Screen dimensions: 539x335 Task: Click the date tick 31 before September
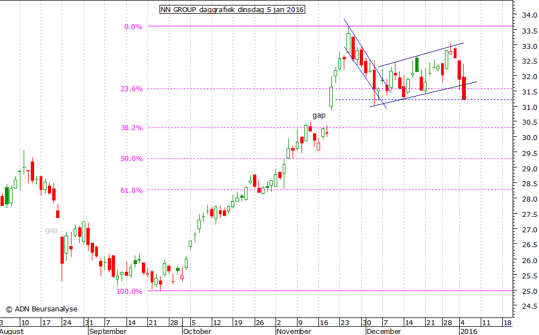(x=89, y=323)
